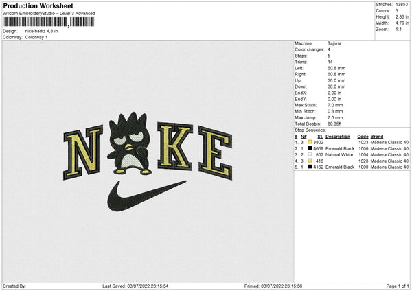Viewport: 412px width, 291px height.
Task: Click 'Last Saved: 03/07/2022 23:15:54' footer text
Action: coord(135,286)
